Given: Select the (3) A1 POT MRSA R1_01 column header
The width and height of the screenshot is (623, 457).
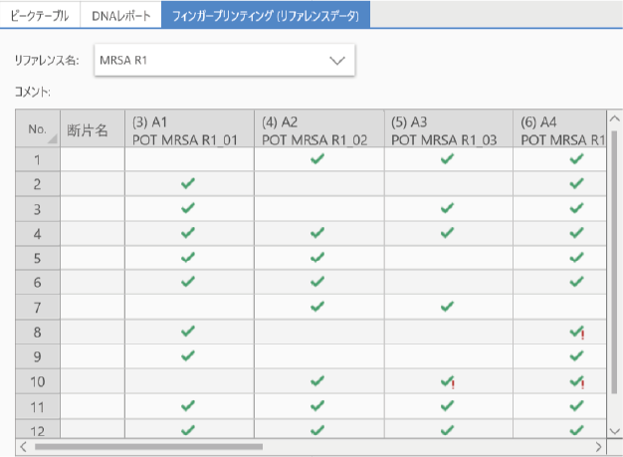Looking at the screenshot, I should [189, 129].
